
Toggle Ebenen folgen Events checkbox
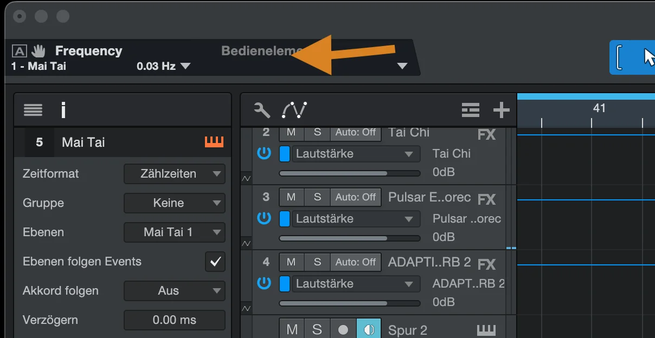215,262
